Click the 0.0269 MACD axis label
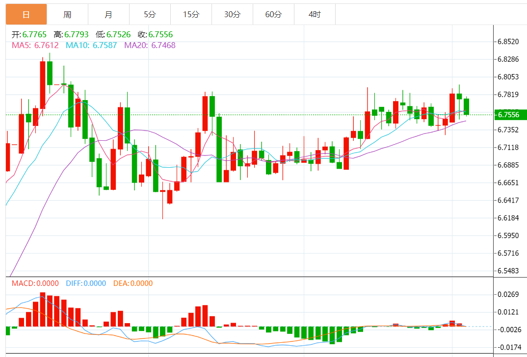This screenshot has height=357, width=527. pyautogui.click(x=508, y=295)
